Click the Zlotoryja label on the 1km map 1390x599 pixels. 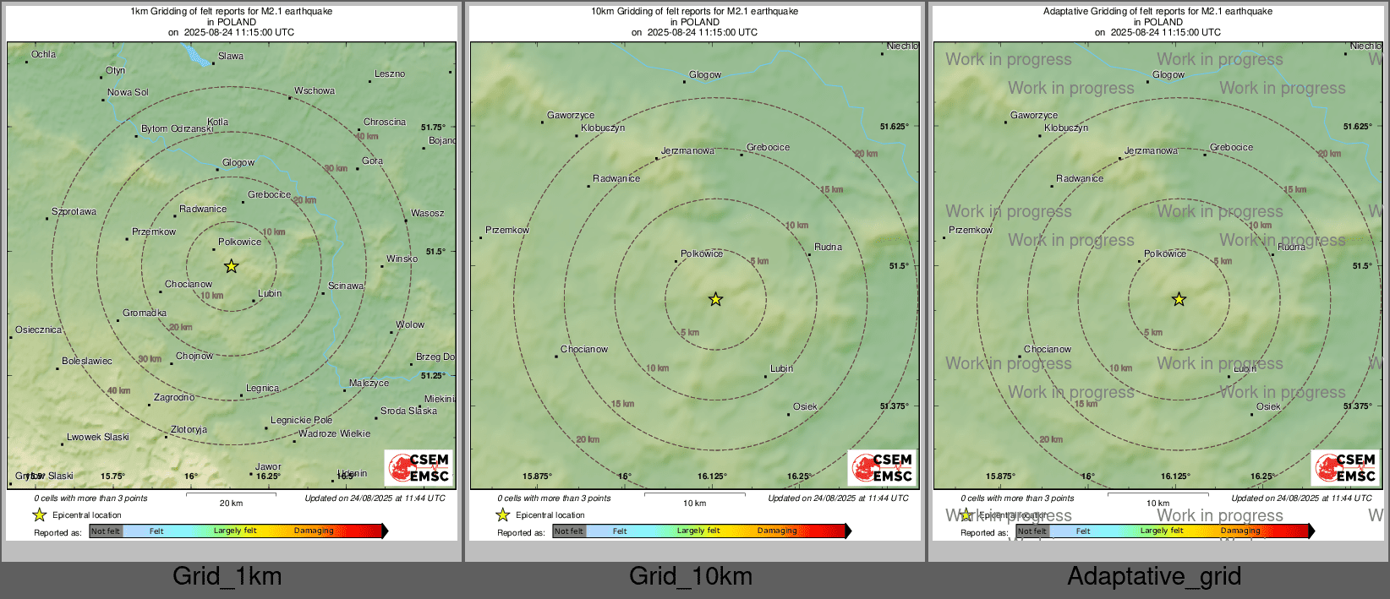(x=189, y=429)
